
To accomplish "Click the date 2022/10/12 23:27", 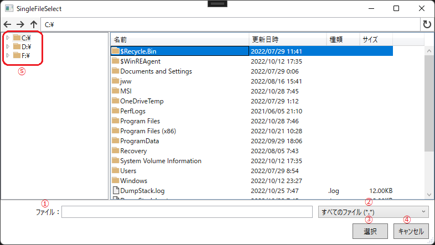I will [x=276, y=181].
